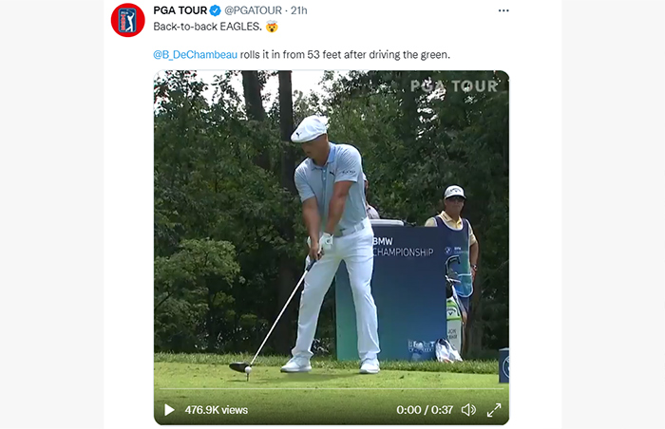Click the golf ball on the tee
The height and width of the screenshot is (429, 665).
(248, 369)
